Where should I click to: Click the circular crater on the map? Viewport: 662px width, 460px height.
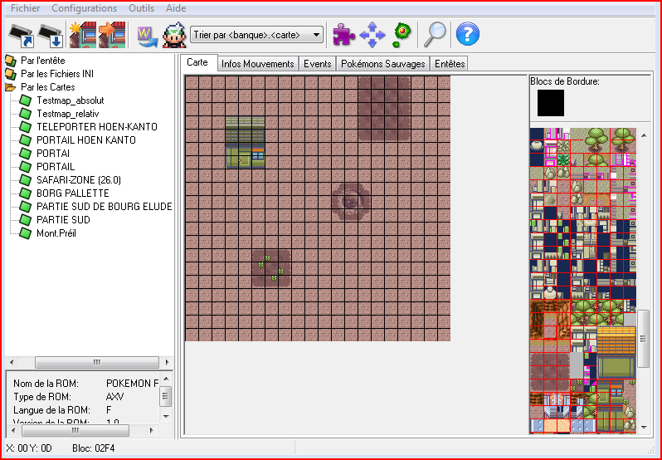(351, 203)
